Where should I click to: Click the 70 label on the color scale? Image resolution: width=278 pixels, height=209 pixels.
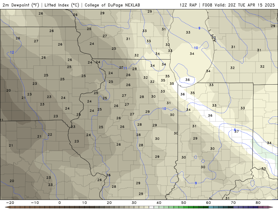point(233,203)
